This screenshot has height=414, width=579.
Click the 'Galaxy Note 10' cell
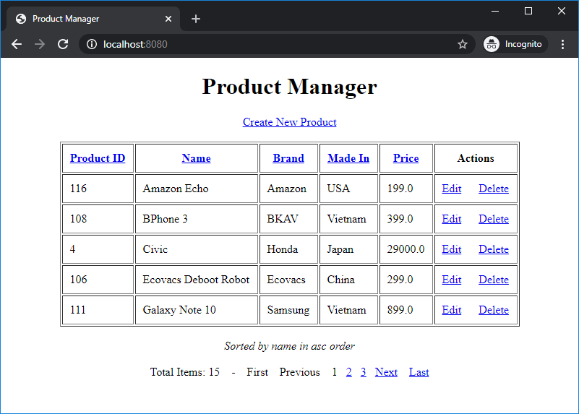point(197,310)
